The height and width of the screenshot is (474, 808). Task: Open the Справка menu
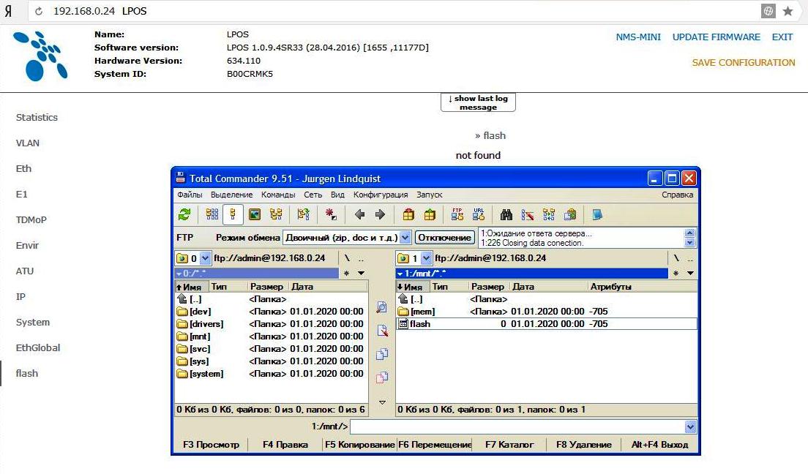pyautogui.click(x=677, y=195)
